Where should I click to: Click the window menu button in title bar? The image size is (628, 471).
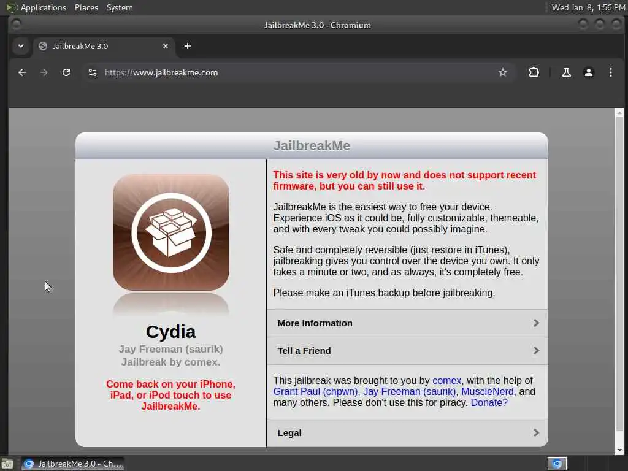(17, 25)
